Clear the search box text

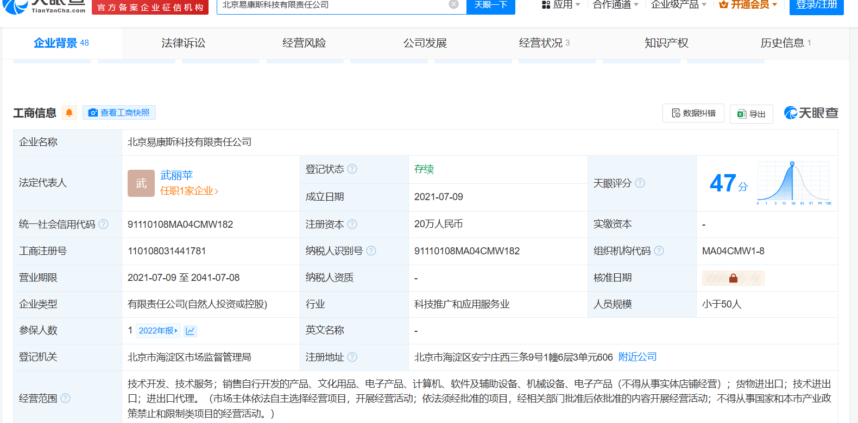pos(454,4)
